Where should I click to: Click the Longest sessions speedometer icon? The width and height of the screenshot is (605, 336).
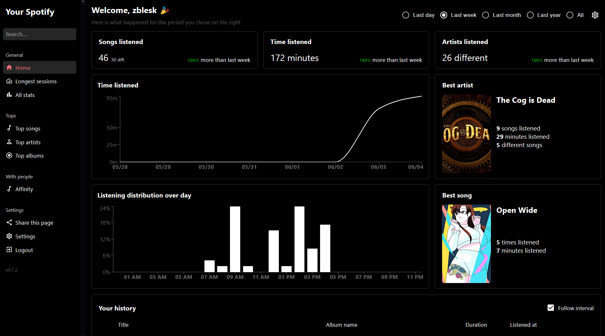pyautogui.click(x=9, y=81)
